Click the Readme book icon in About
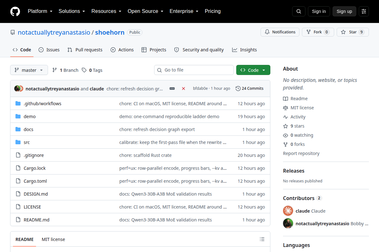 [x=286, y=99]
